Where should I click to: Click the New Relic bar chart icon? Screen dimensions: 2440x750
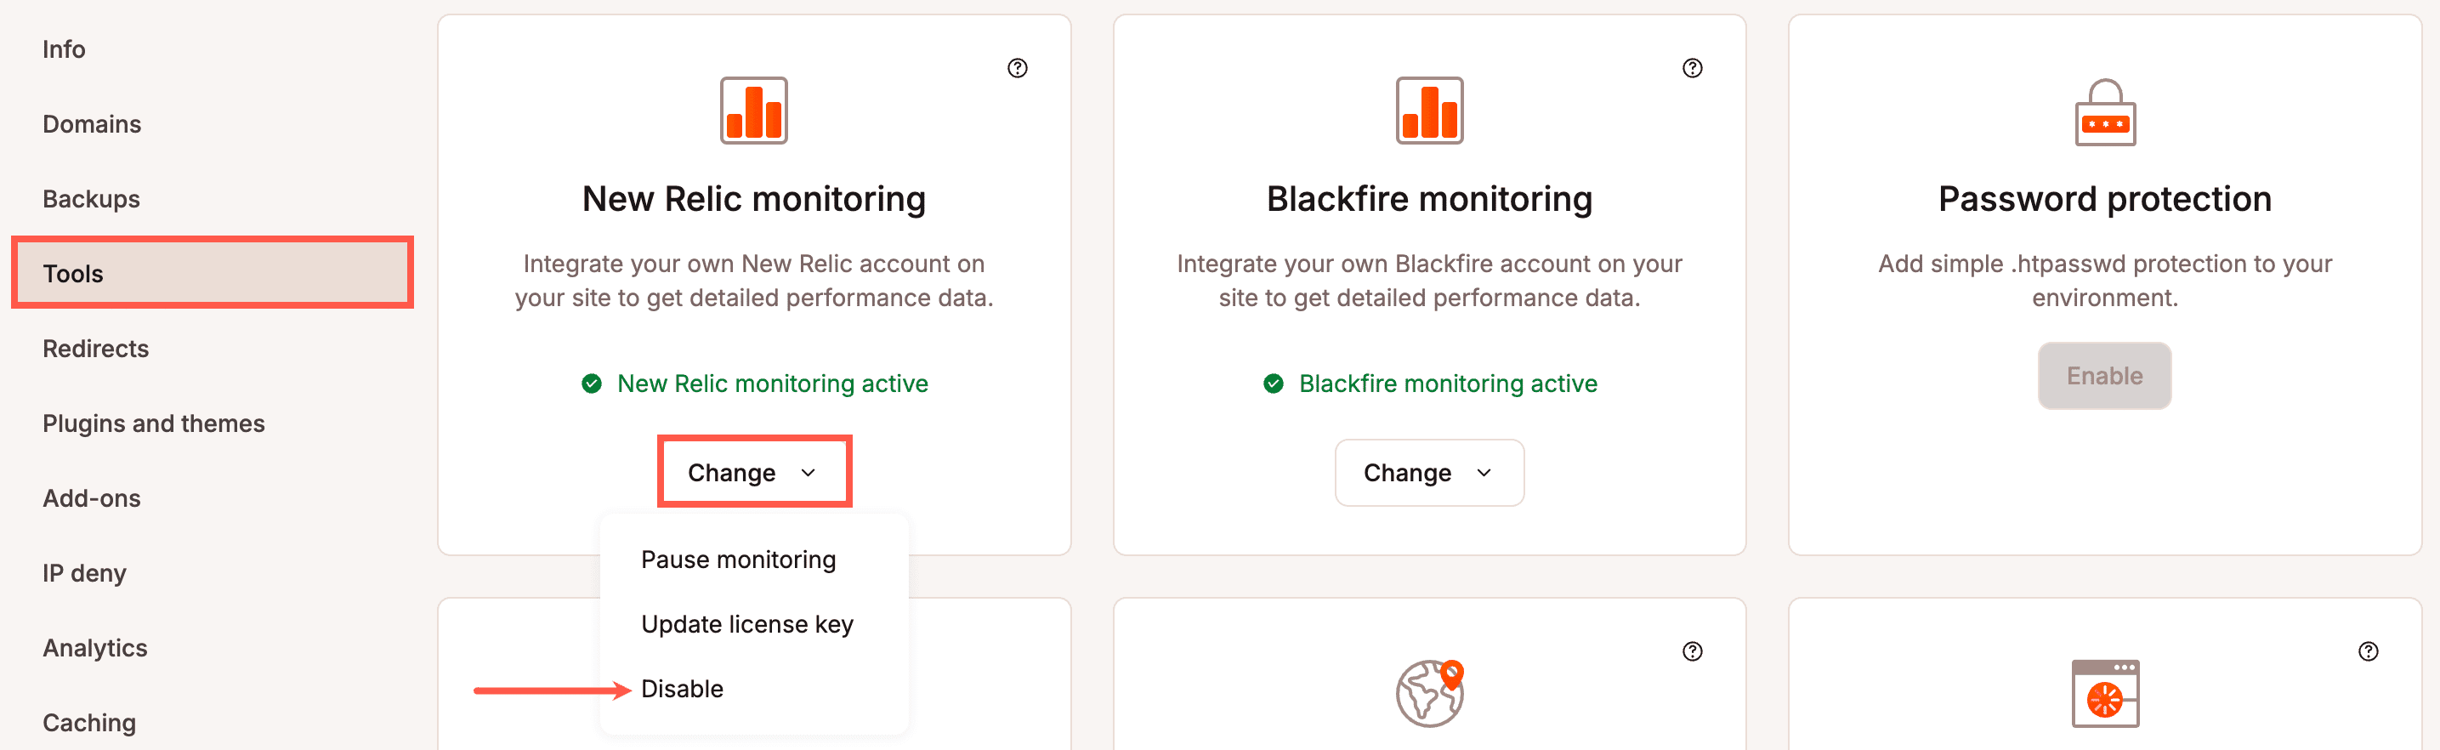click(753, 111)
